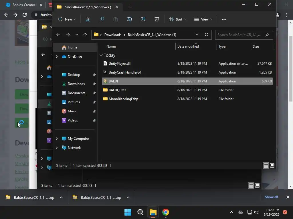Image resolution: width=293 pixels, height=219 pixels.
Task: Click File Explorer icon on taskbar
Action: (153, 212)
